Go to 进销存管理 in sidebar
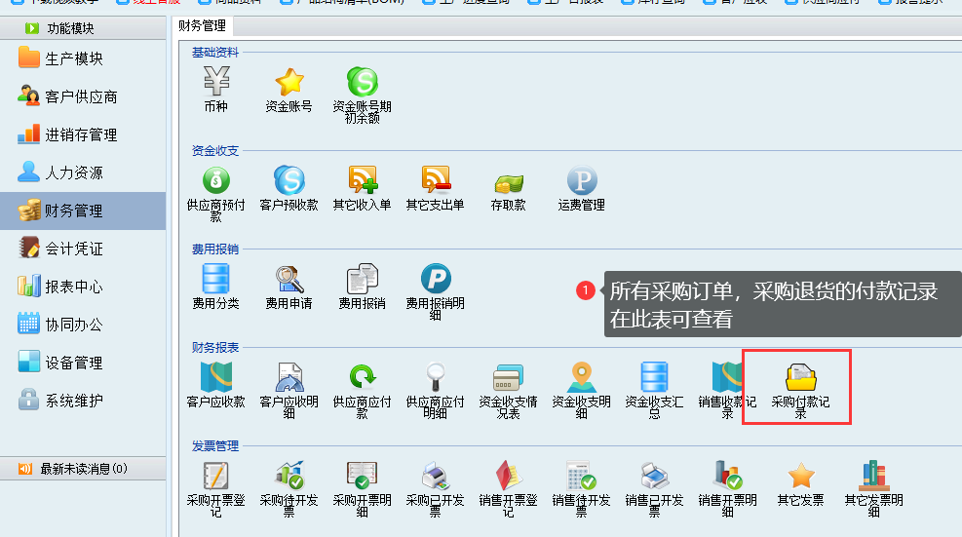 point(80,134)
